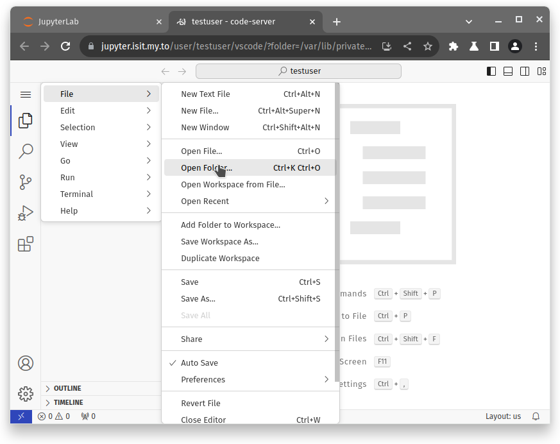Viewport: 560px width, 444px height.
Task: Toggle the Auto Save option
Action: 199,363
